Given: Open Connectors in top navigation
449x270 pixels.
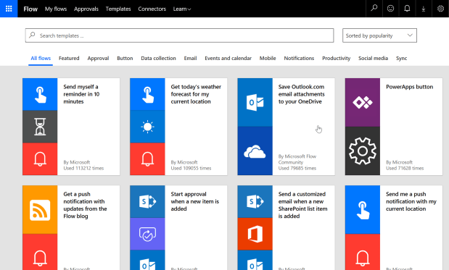Looking at the screenshot, I should click(152, 9).
